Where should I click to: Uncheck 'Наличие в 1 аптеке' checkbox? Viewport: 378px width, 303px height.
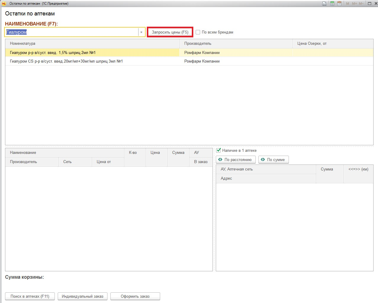point(218,150)
